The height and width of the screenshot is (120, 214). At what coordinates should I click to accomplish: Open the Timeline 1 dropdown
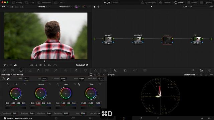click(x=44, y=7)
